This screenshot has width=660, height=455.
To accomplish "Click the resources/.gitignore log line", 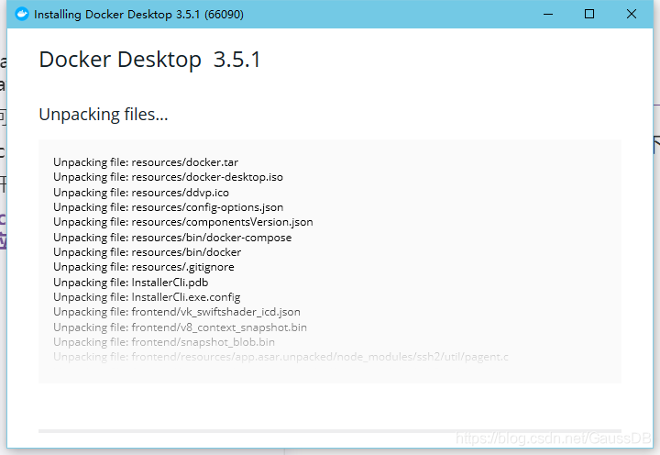I will tap(144, 267).
